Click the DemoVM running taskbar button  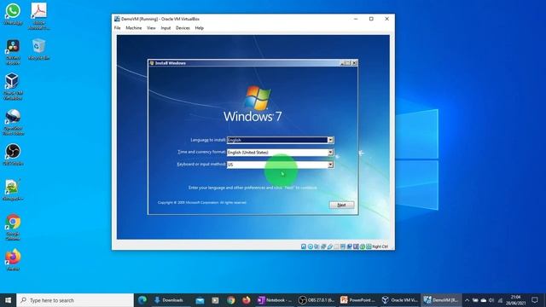click(x=442, y=300)
